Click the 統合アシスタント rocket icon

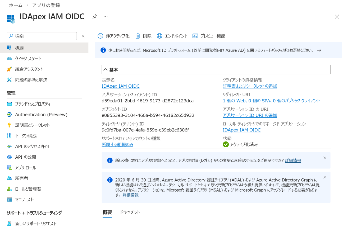pos(9,69)
